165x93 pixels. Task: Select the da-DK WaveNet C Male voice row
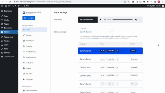coord(110,51)
